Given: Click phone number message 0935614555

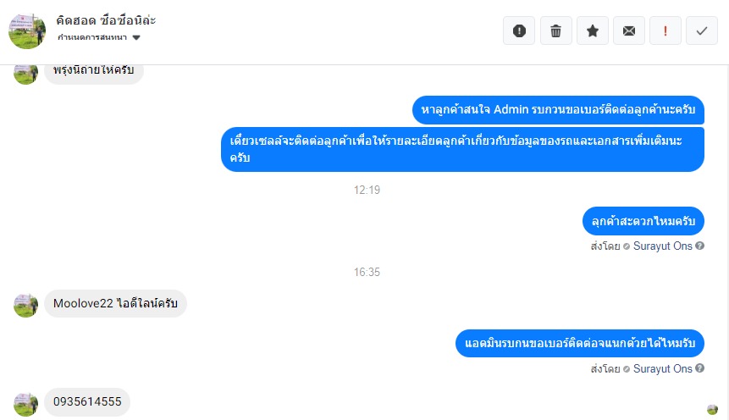Looking at the screenshot, I should pos(87,403).
